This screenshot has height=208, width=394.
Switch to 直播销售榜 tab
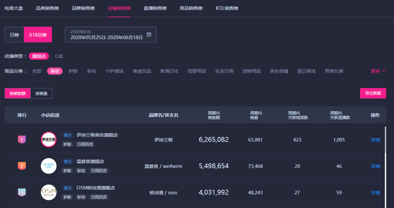155,8
